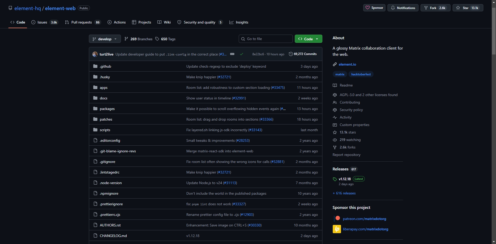Click the Activity pulse icon
The width and height of the screenshot is (496, 244).
(335, 117)
